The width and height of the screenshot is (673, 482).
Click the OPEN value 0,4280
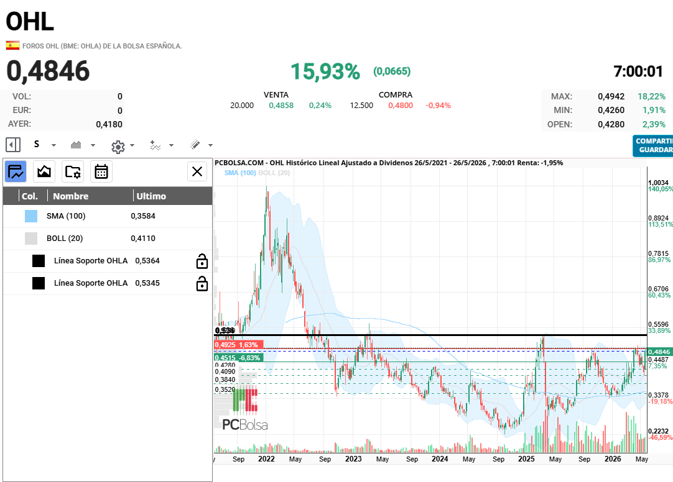611,124
